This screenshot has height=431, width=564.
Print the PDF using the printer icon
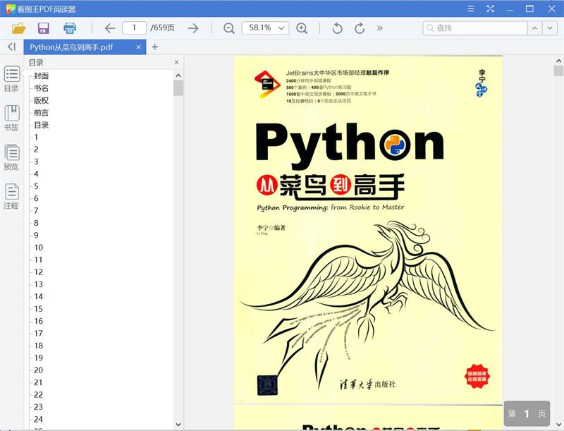(68, 27)
